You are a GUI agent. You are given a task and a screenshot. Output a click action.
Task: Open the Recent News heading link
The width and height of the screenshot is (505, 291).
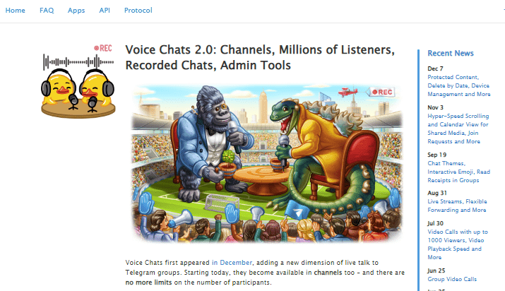coord(451,53)
